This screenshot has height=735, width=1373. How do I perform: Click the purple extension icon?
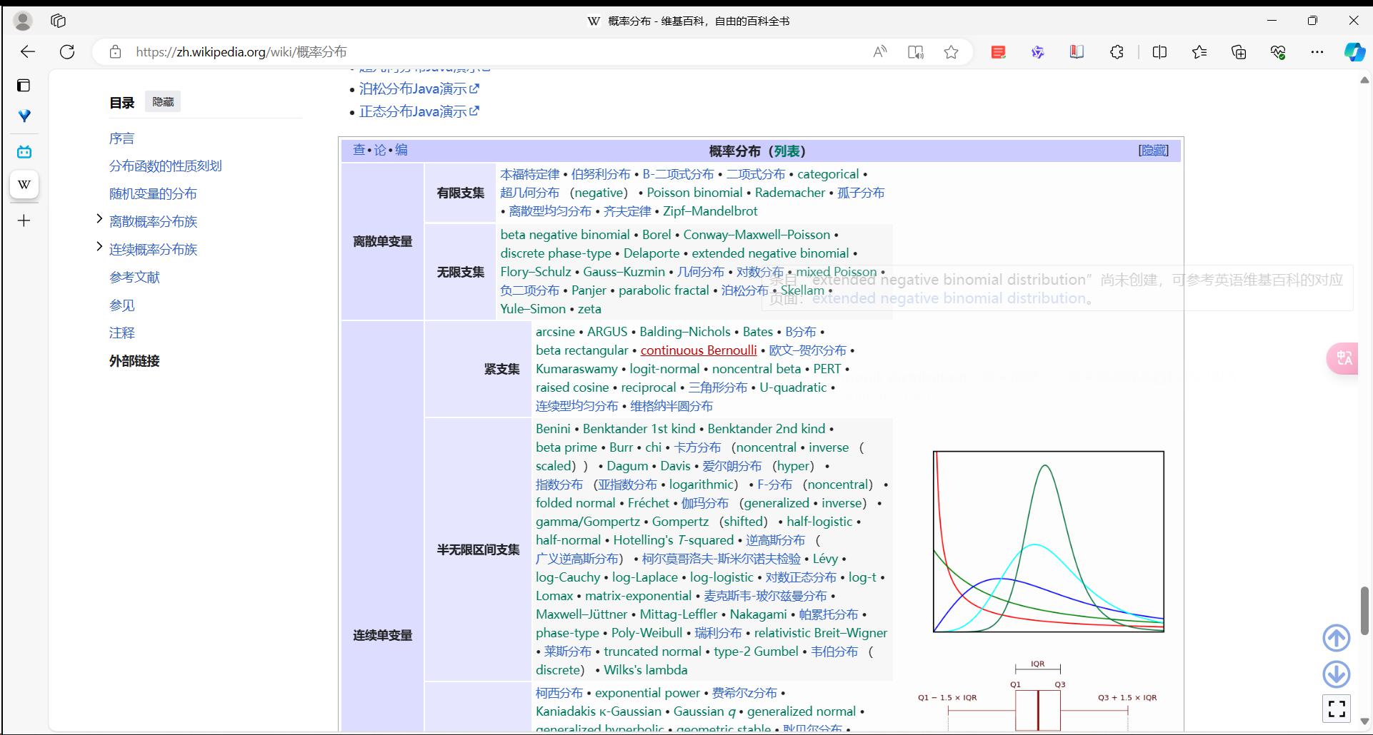click(1038, 51)
